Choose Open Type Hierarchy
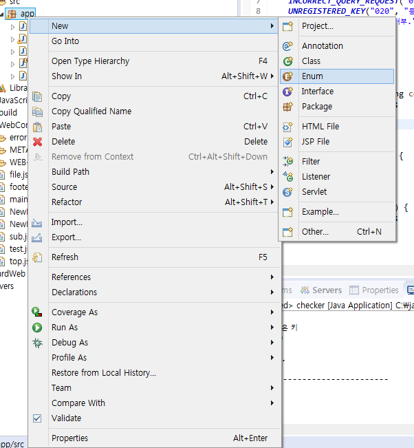This screenshot has width=414, height=448. pyautogui.click(x=154, y=61)
